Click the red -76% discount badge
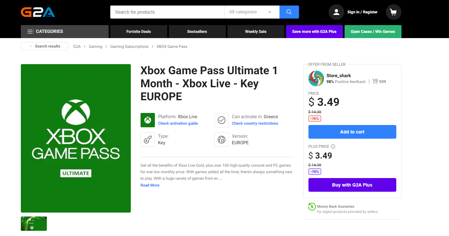 click(315, 118)
